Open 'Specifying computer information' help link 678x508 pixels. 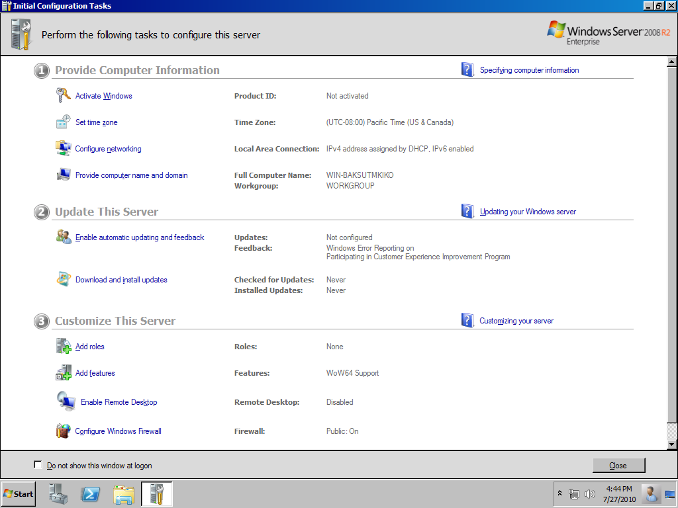click(529, 70)
